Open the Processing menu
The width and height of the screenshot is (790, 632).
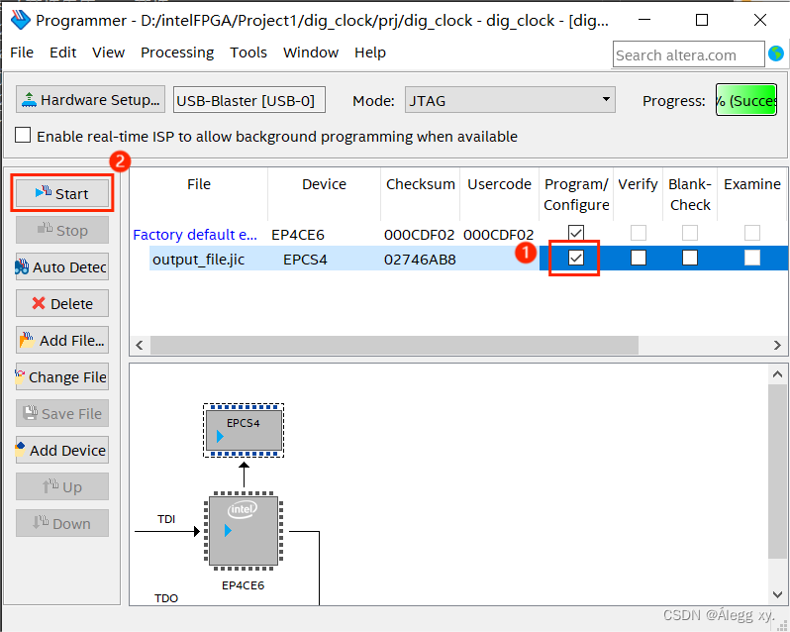177,53
